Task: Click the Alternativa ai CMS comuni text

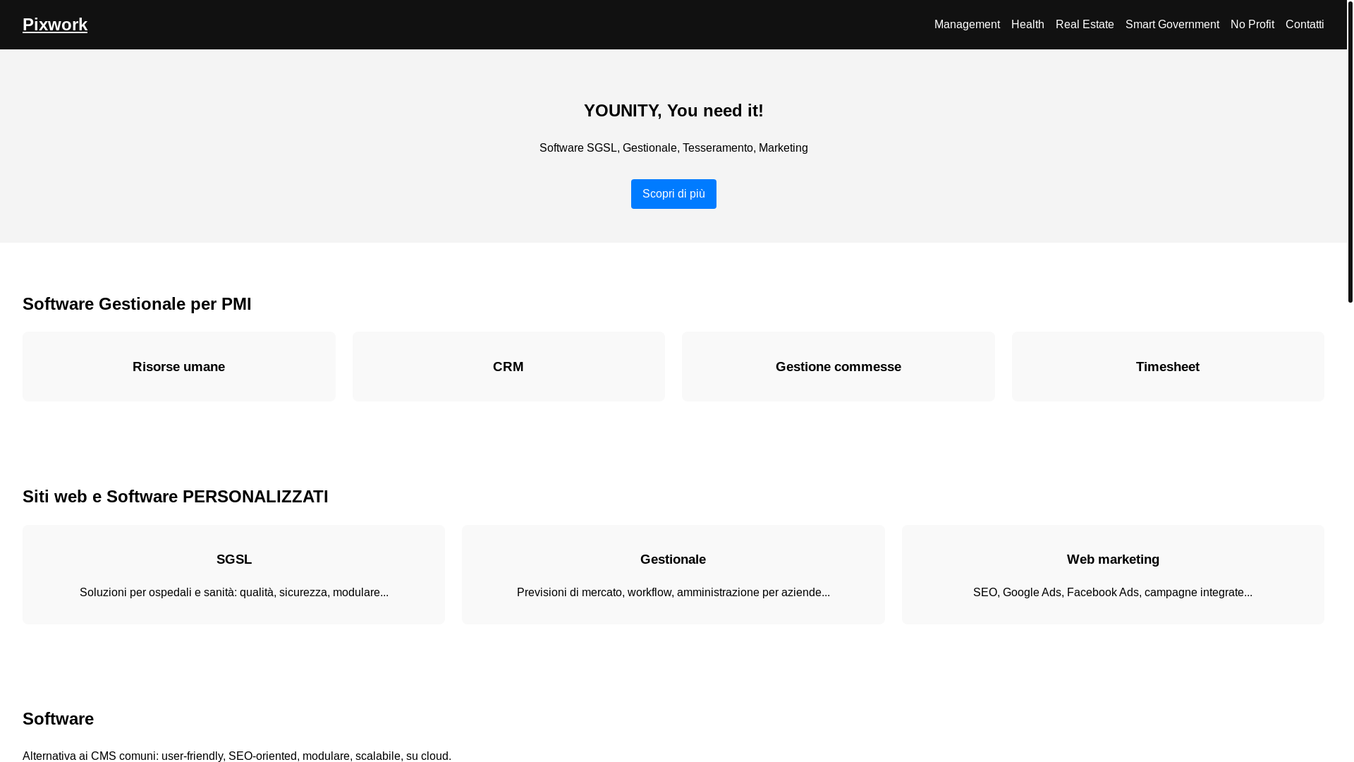Action: pyautogui.click(x=237, y=756)
